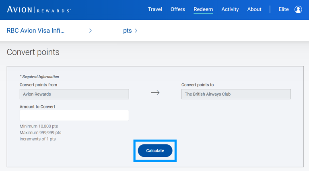Open the user profile icon
Image resolution: width=309 pixels, height=171 pixels.
coord(298,9)
